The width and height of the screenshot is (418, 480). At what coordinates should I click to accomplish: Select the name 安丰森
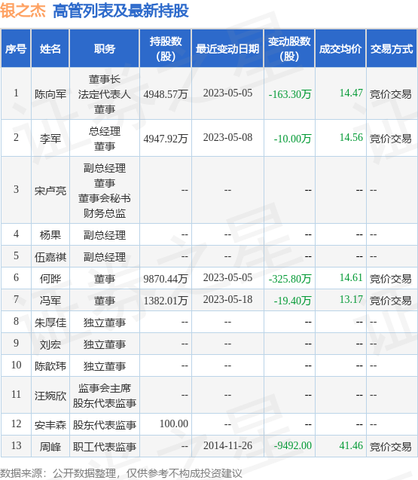coord(50,425)
